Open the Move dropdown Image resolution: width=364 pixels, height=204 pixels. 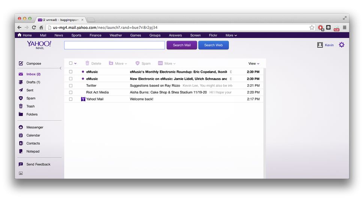[118, 63]
